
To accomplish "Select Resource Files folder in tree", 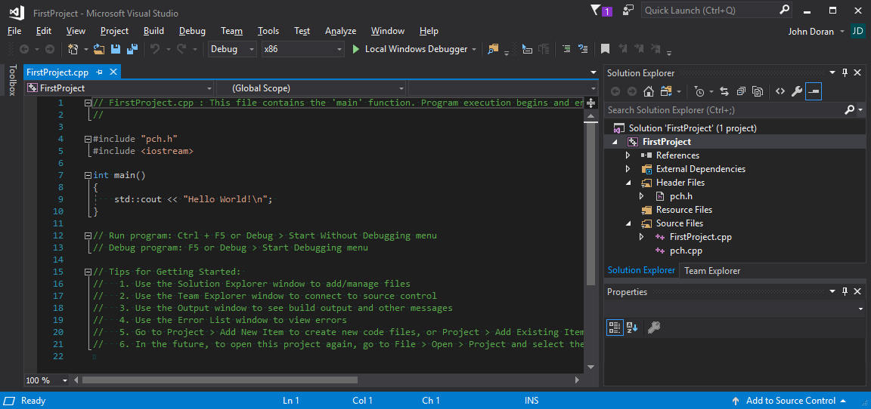I will pyautogui.click(x=683, y=210).
